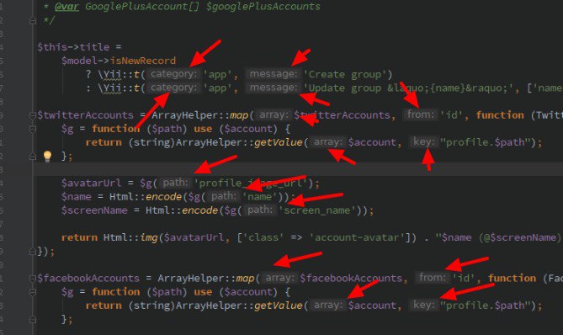
Task: Click the 'Update group' message string
Action: click(x=408, y=88)
